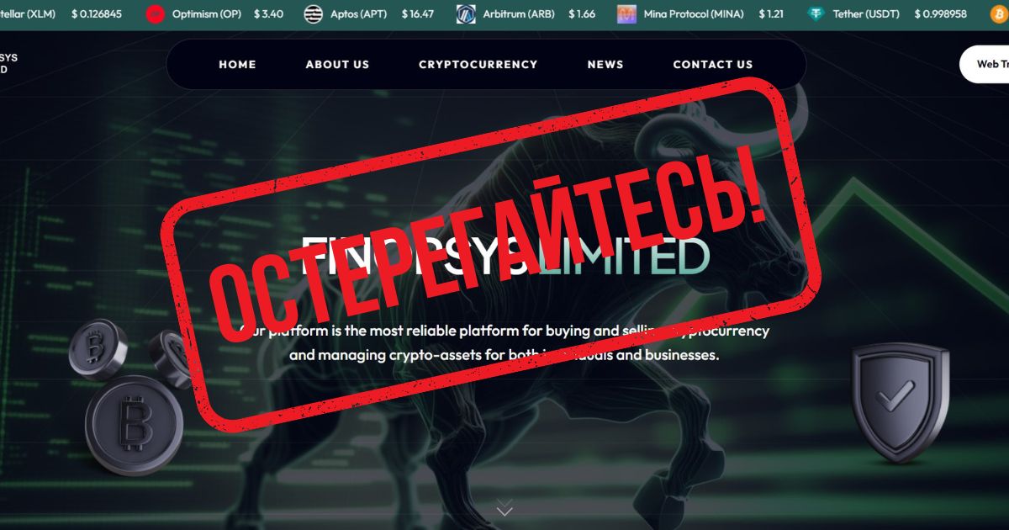Click the Optimism (OP) ticker name

[206, 14]
